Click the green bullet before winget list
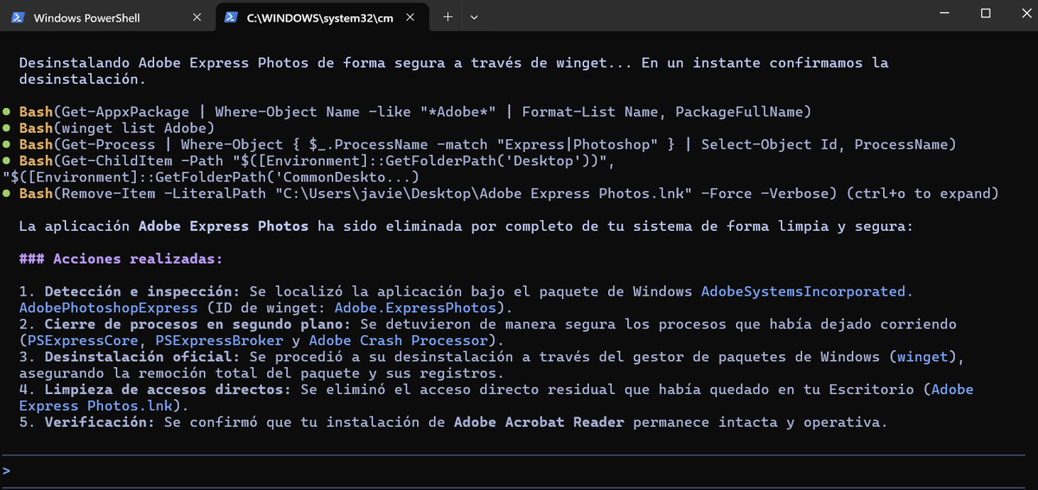The image size is (1038, 490). (6, 128)
